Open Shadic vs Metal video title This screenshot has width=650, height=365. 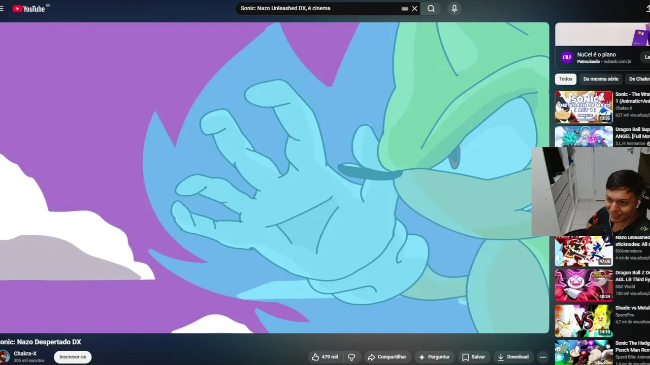pos(633,308)
